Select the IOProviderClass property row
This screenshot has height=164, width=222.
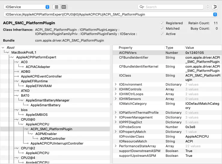pos(167,136)
